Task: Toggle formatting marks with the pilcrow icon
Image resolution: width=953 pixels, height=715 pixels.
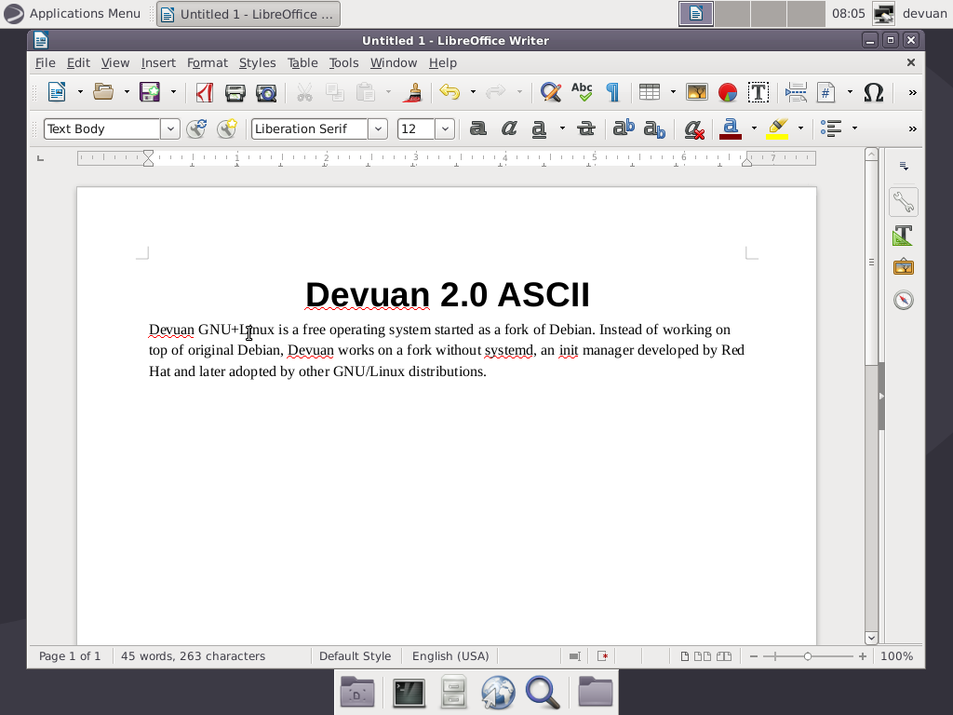Action: 611,92
